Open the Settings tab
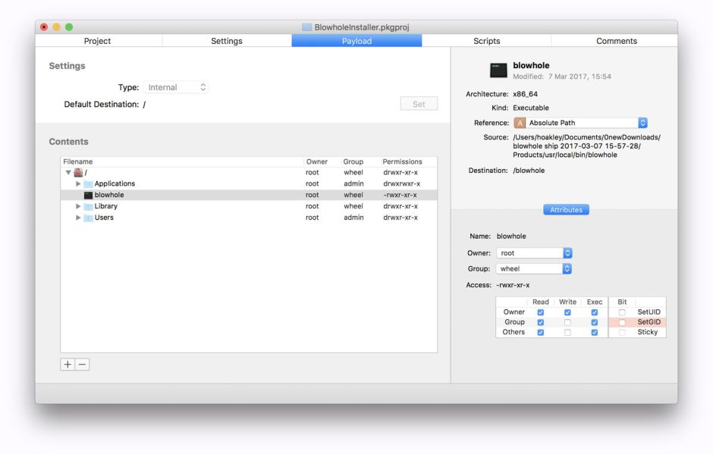This screenshot has width=713, height=454. (227, 41)
